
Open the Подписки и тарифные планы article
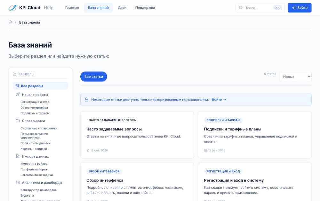(233, 129)
